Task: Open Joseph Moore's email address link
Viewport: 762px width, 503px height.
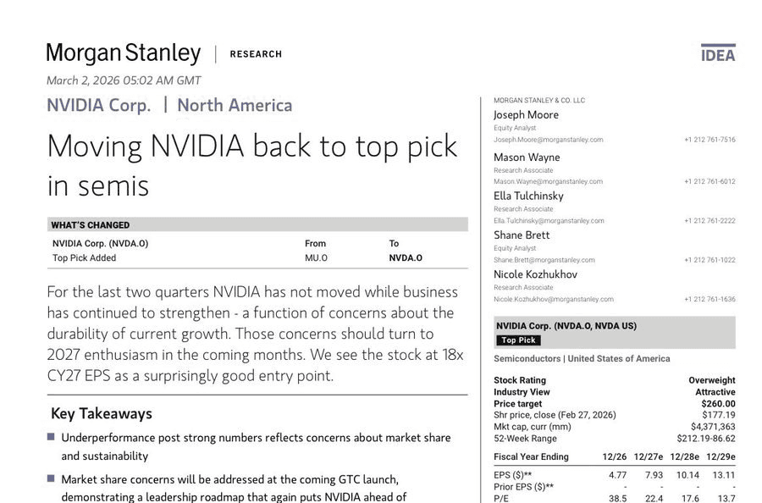Action: click(x=548, y=140)
